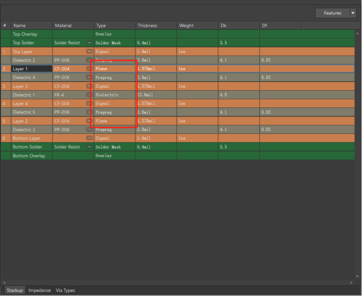The width and height of the screenshot is (362, 296).
Task: Click the ellipsis button on Top Layer row
Action: (x=89, y=51)
